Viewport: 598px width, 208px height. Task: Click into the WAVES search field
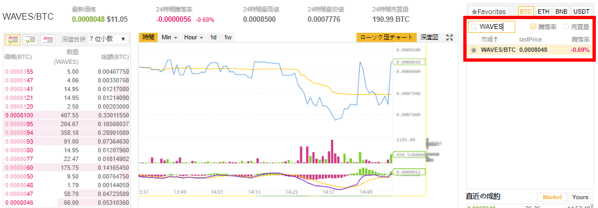point(492,27)
